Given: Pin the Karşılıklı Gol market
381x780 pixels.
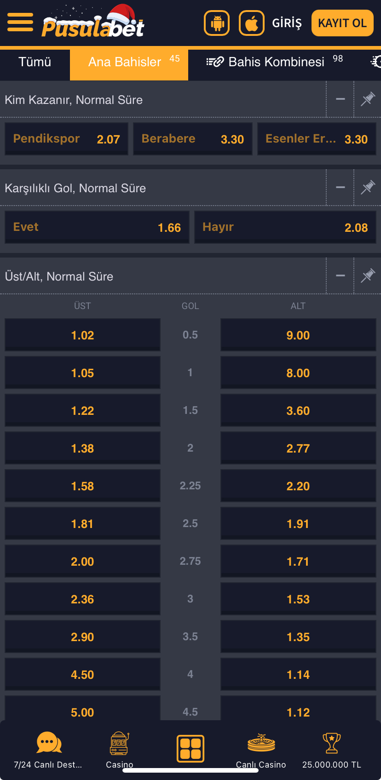Looking at the screenshot, I should click(x=367, y=187).
